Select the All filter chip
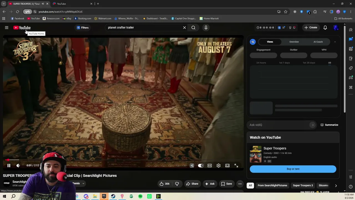This screenshot has height=200, width=355. pos(250,185)
